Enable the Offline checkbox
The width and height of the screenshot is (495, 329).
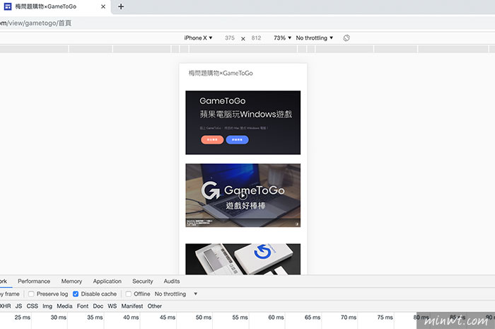pyautogui.click(x=128, y=294)
